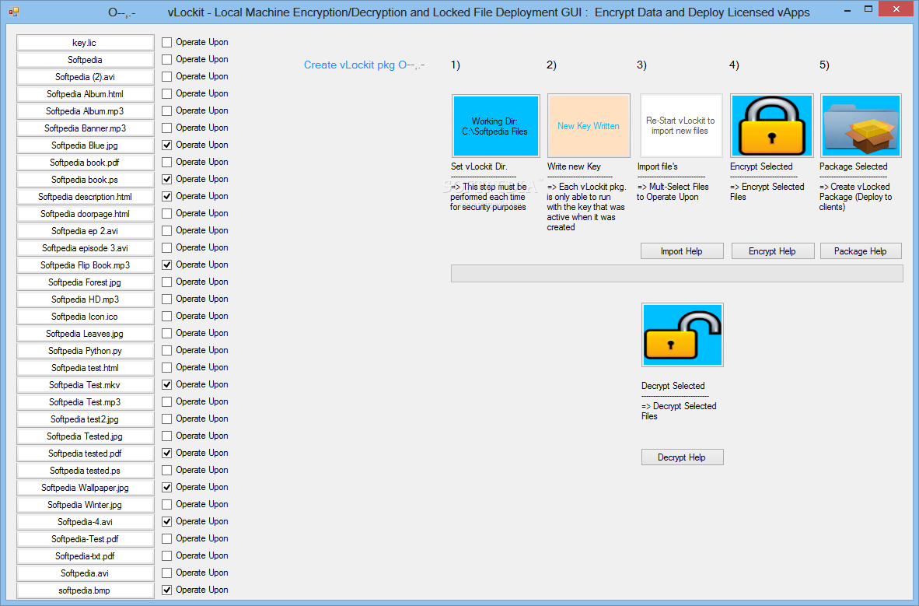Click the Softpedia book.pdf file button

pos(85,163)
